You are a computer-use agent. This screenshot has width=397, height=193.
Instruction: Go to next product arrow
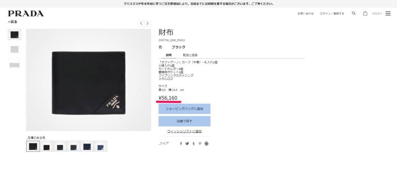148,24
